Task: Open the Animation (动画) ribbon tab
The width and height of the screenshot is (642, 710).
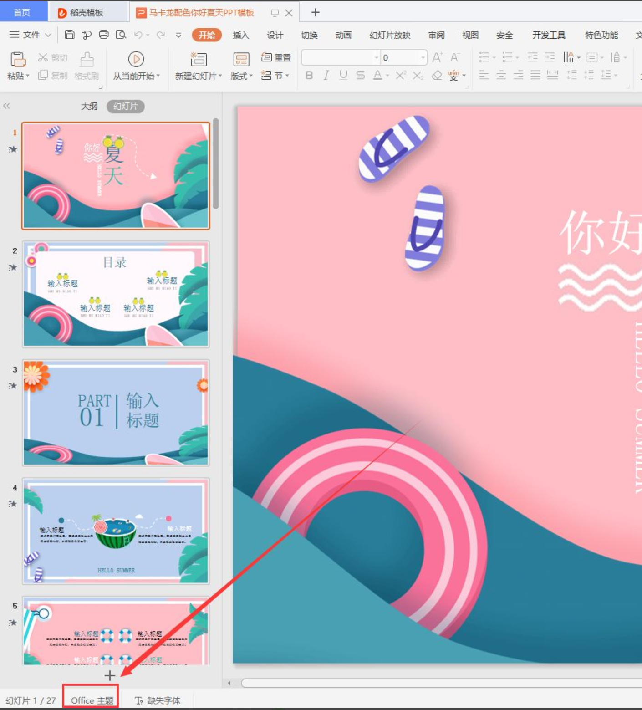Action: [343, 35]
